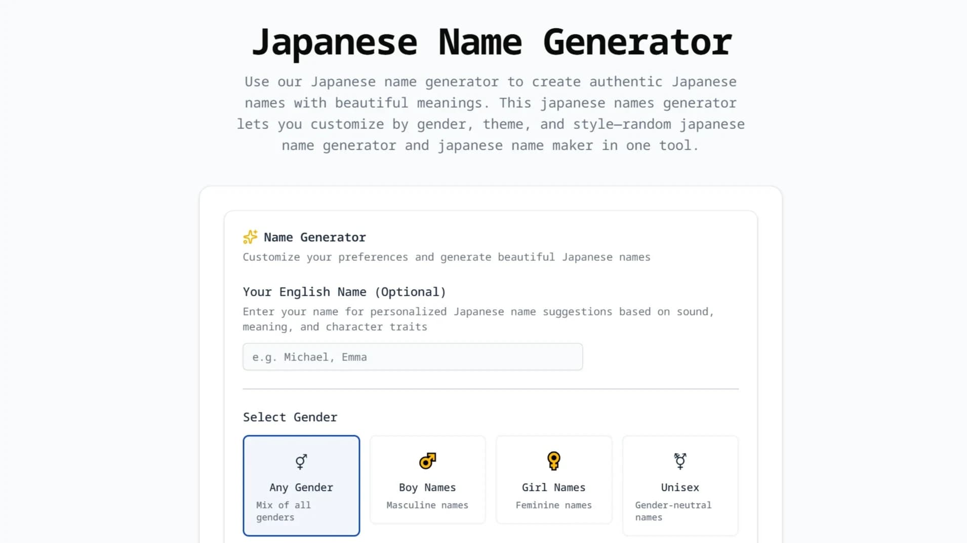Click the 'Masculine names' description text

pyautogui.click(x=427, y=505)
